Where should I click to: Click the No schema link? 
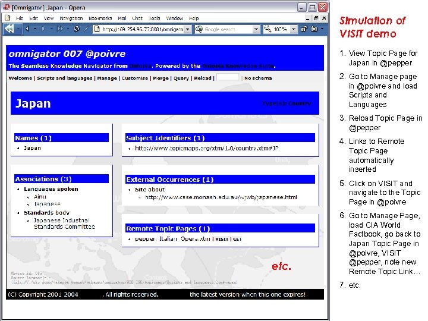258,78
